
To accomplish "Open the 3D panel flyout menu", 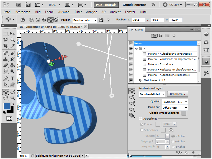I will 198,29.
